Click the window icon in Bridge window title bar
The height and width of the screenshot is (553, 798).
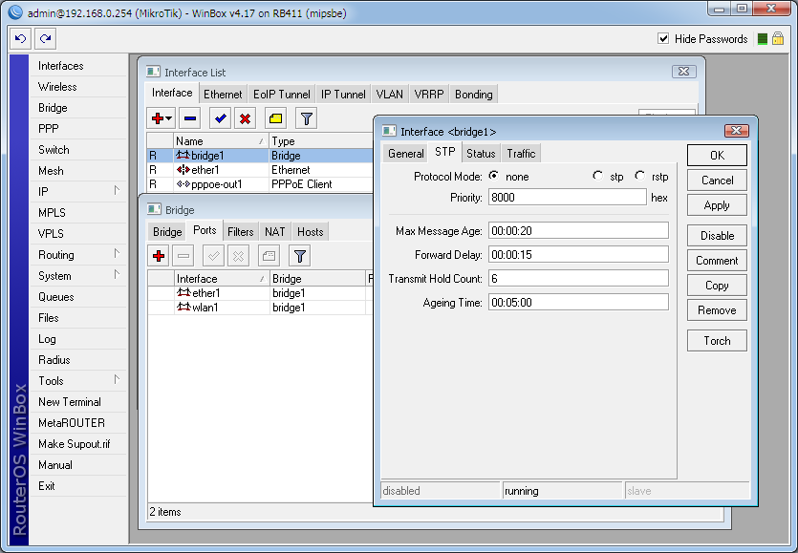[x=154, y=209]
